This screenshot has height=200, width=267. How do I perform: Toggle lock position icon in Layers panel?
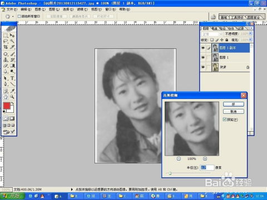(x=222, y=40)
